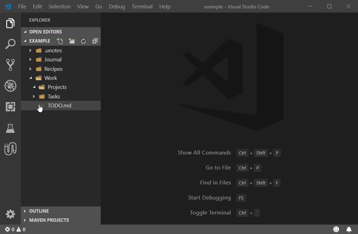Open the Unotes view icon
The width and height of the screenshot is (358, 234).
click(x=10, y=149)
